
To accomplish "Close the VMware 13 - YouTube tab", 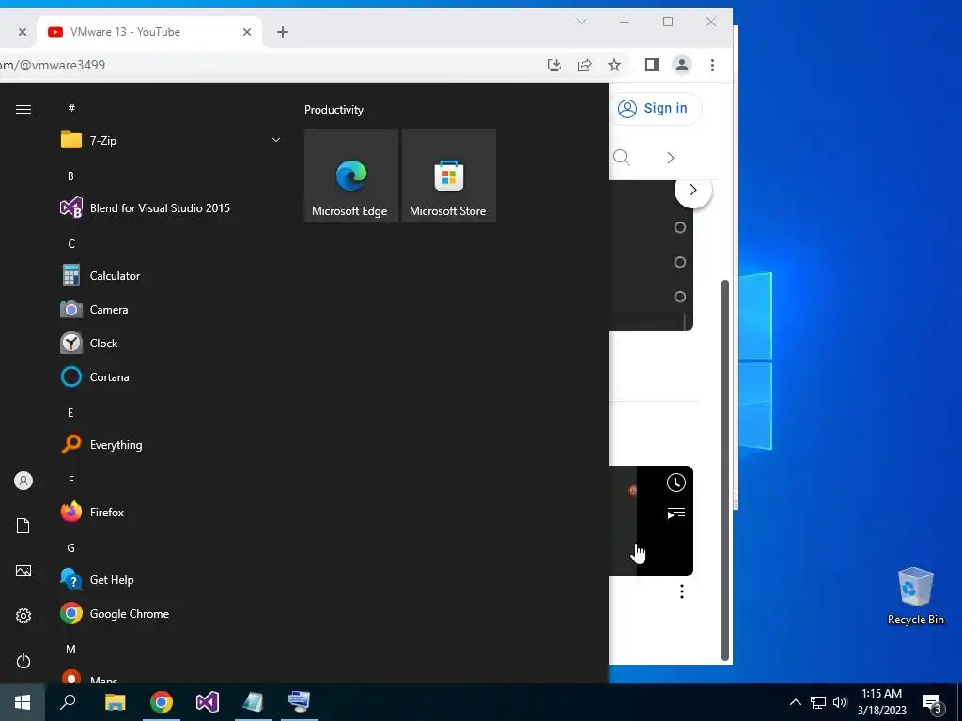I will (x=247, y=32).
